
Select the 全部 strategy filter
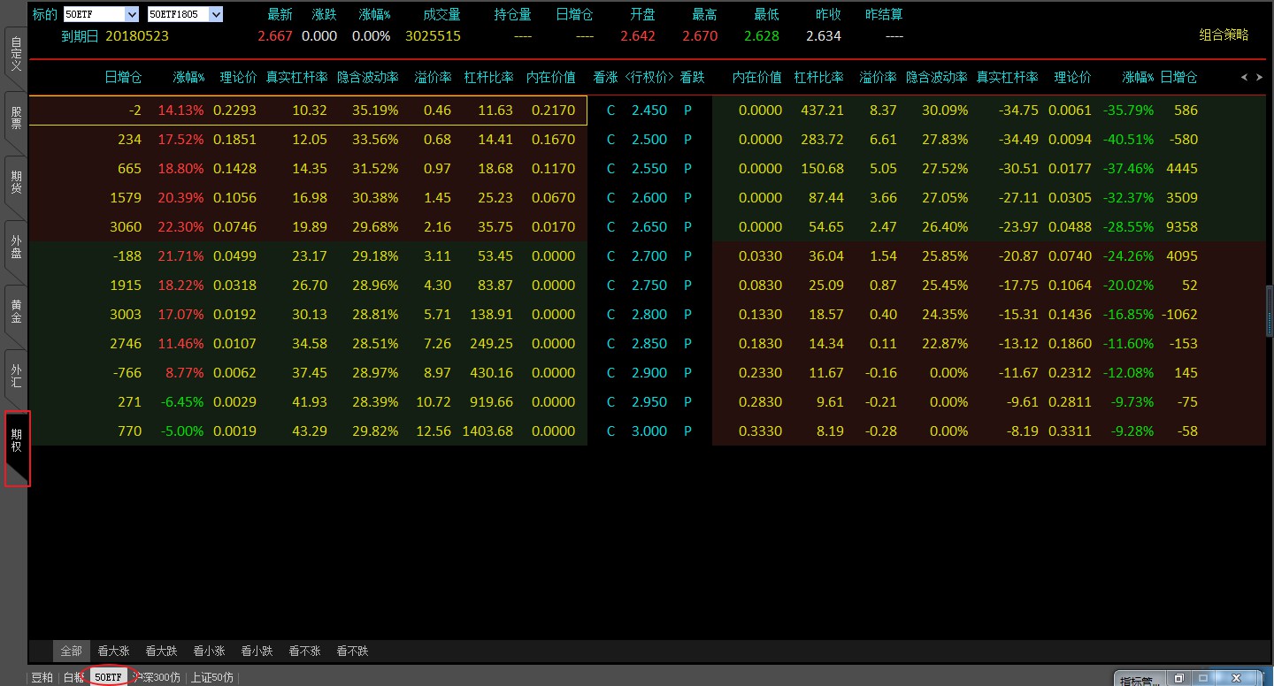coord(71,652)
